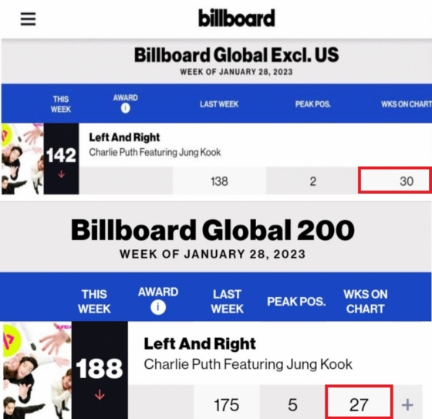Viewport: 432px width, 419px height.
Task: Select weeks on chart value 27
Action: pos(359,403)
